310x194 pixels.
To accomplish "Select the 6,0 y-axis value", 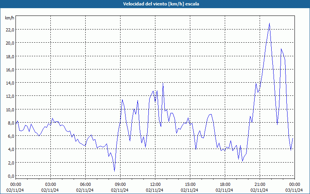I will [x=11, y=136].
